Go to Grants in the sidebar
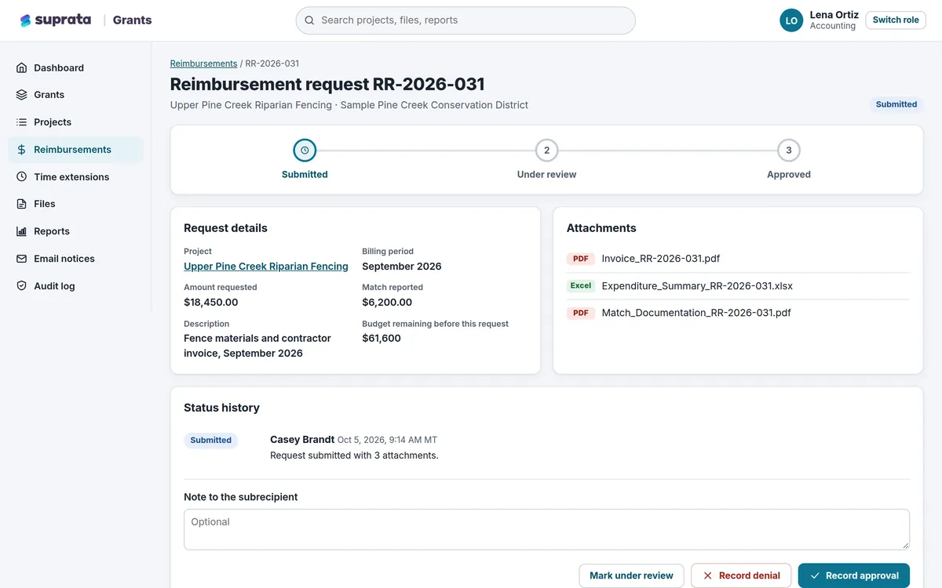 tap(76, 95)
